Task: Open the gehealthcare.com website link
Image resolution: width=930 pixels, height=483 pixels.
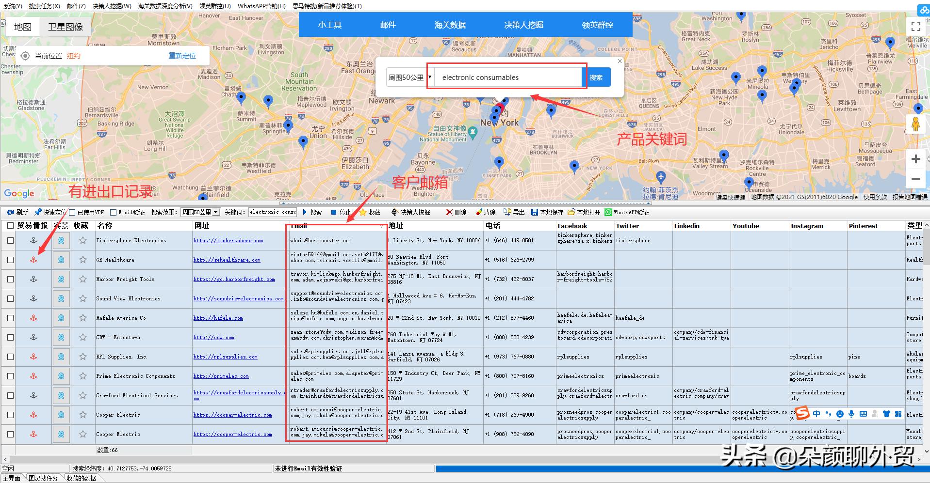Action: tap(227, 260)
